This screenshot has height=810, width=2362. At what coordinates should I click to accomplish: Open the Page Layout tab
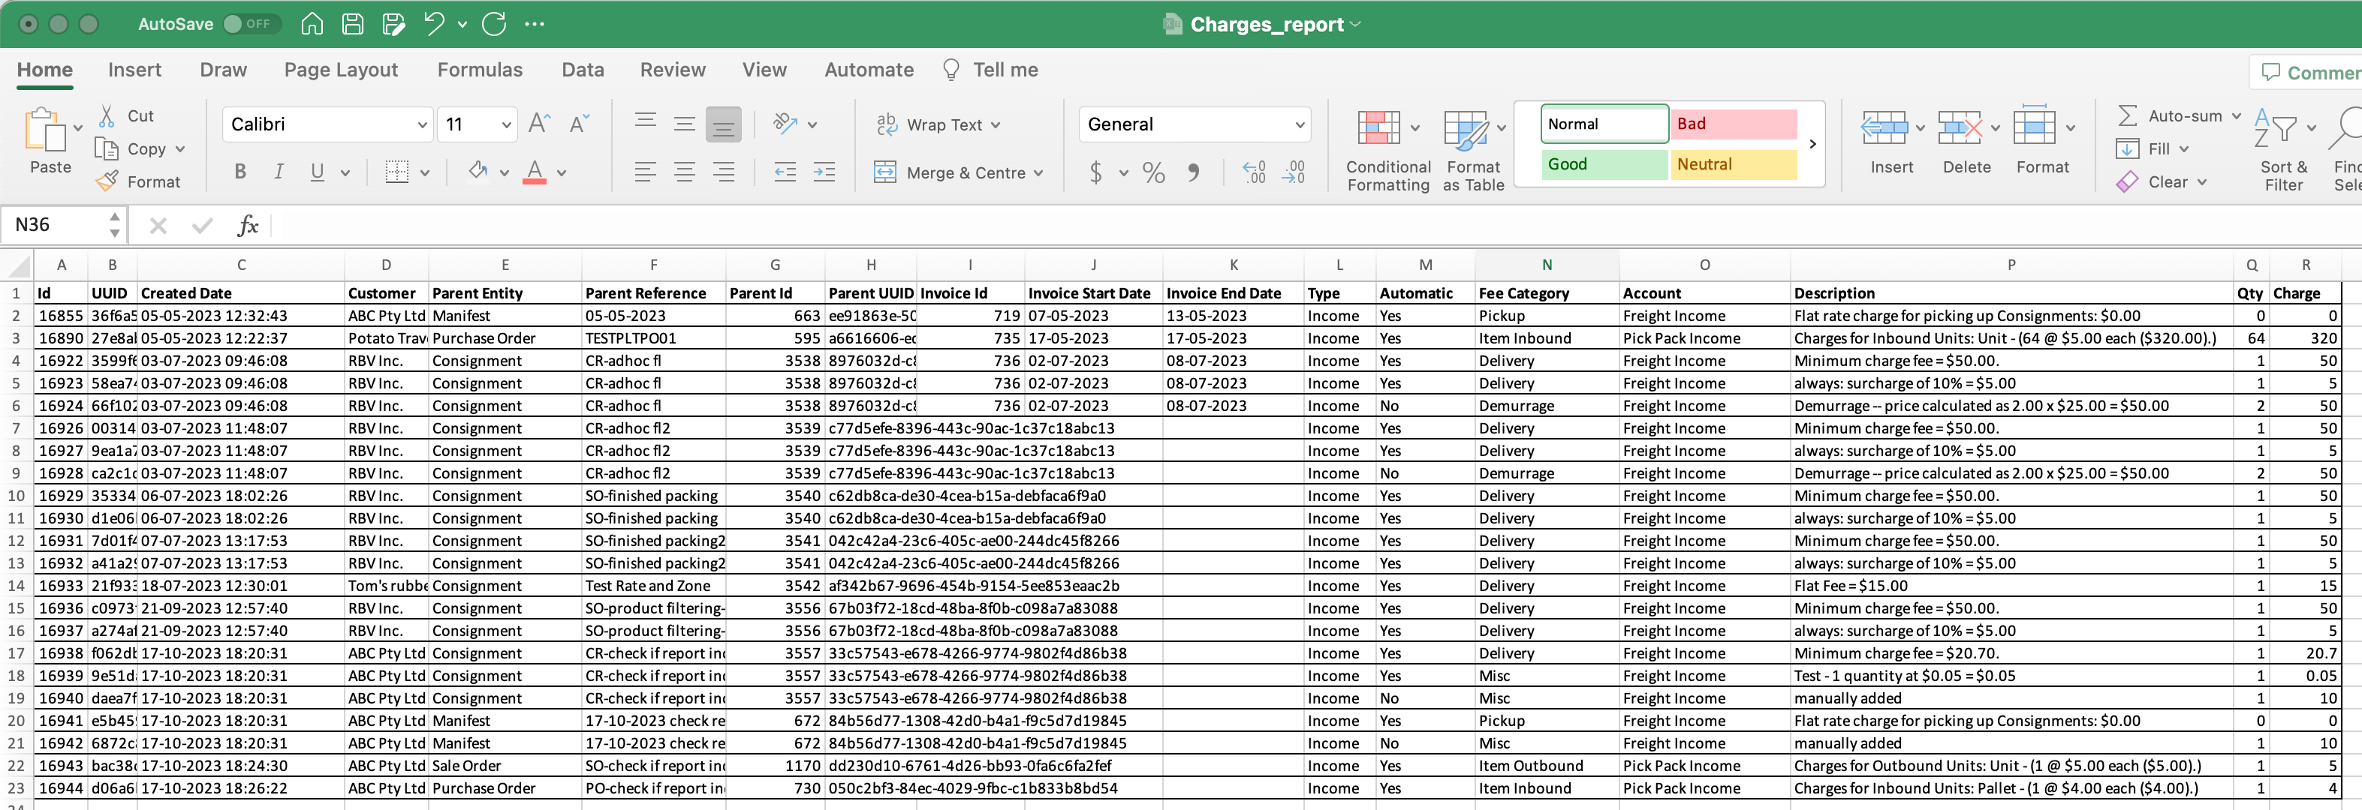340,70
